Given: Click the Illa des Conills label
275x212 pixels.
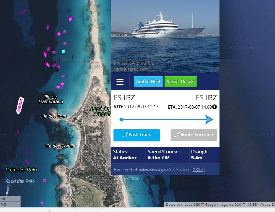Looking at the screenshot, I should pos(60,146).
